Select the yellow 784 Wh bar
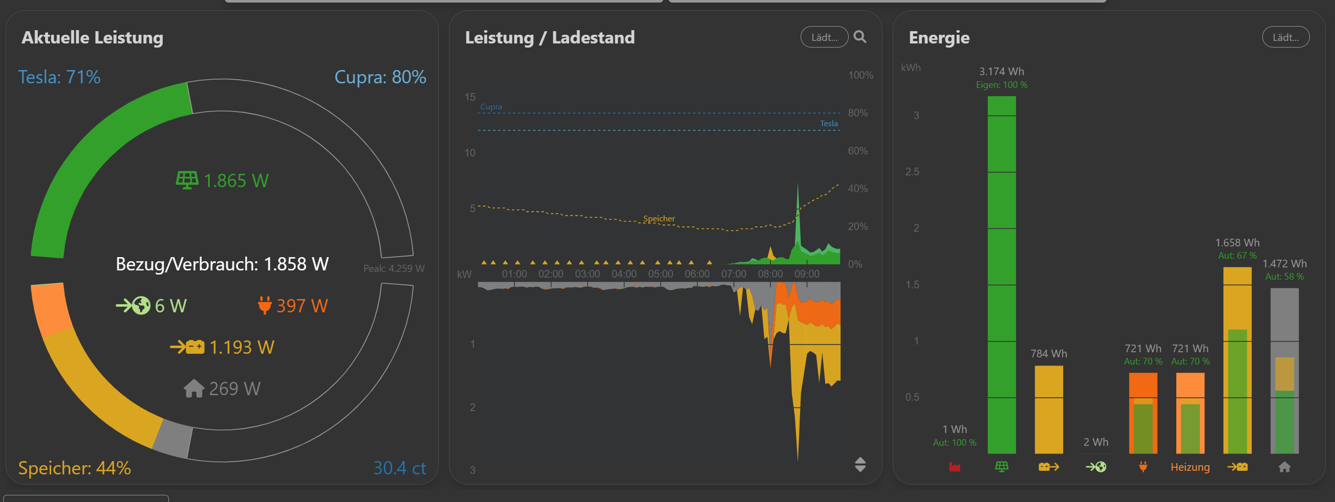1335x502 pixels. 1049,410
